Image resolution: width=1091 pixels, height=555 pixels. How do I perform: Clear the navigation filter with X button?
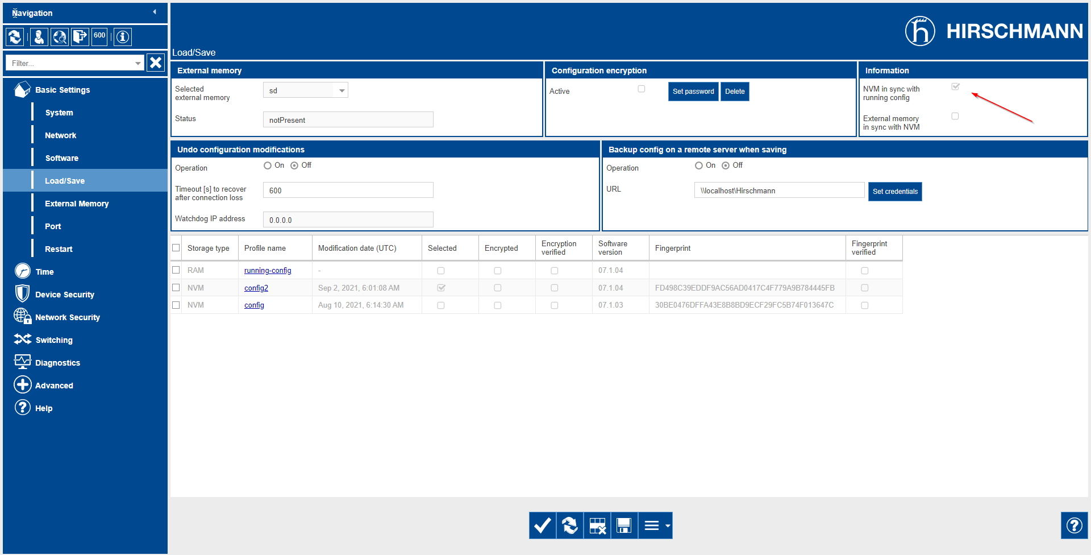tap(156, 63)
